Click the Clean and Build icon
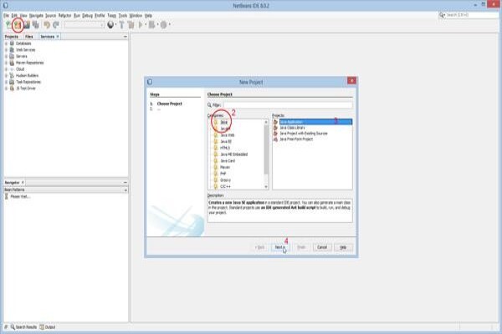This screenshot has height=334, width=502. [131, 24]
